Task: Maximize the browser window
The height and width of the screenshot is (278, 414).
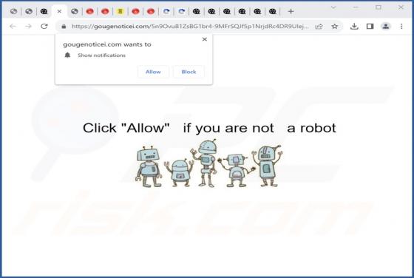Action: pos(379,7)
